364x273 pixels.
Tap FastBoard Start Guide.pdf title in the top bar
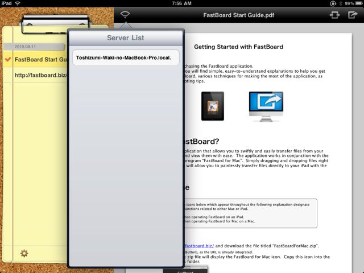point(239,15)
